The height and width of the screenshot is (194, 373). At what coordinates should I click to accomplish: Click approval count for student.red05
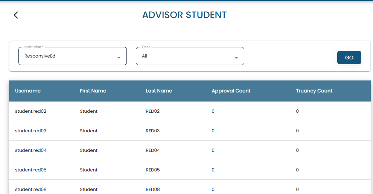[x=213, y=170]
